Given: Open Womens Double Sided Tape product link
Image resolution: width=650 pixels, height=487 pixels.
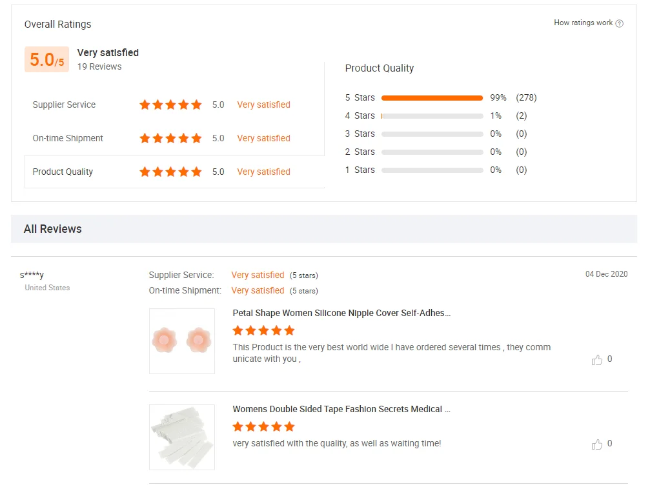Looking at the screenshot, I should [341, 409].
